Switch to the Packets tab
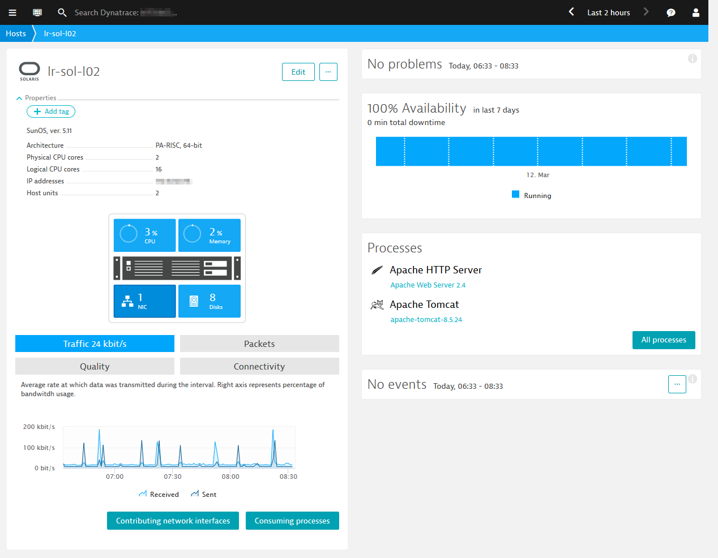The height and width of the screenshot is (558, 718). (x=259, y=344)
